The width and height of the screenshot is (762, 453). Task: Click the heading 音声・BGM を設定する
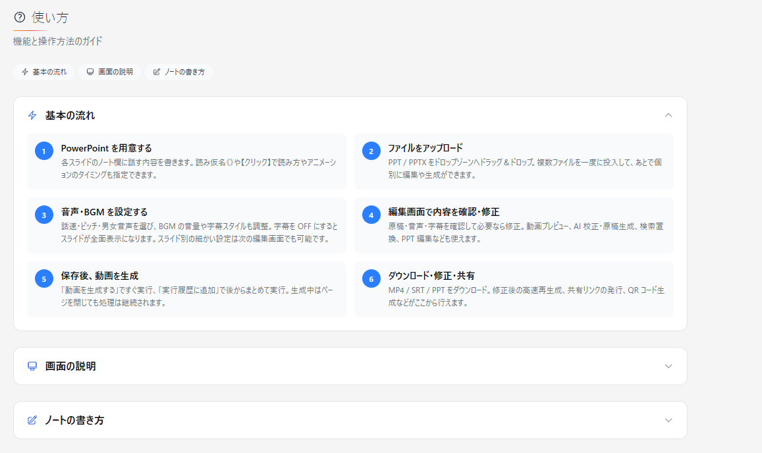click(x=104, y=212)
